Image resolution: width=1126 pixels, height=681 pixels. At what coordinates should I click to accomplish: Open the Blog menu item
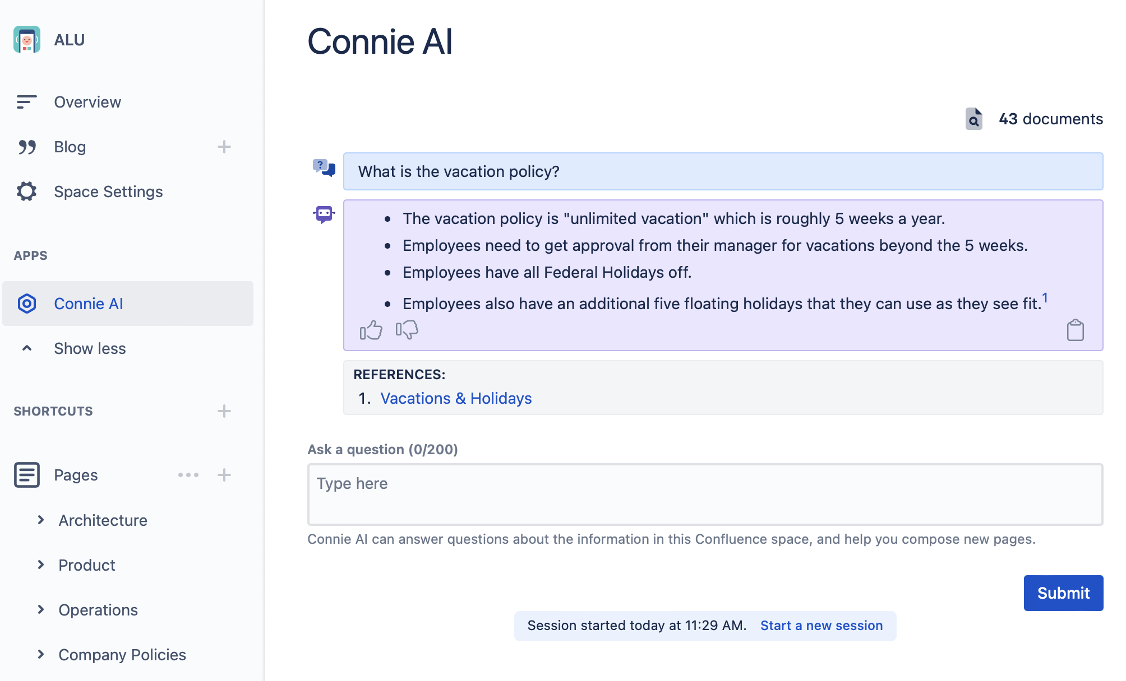pyautogui.click(x=70, y=147)
